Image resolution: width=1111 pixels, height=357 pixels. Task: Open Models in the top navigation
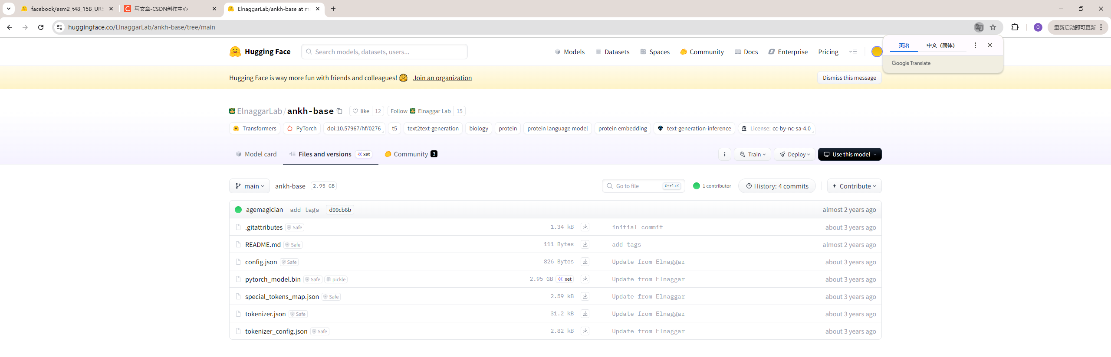(569, 52)
